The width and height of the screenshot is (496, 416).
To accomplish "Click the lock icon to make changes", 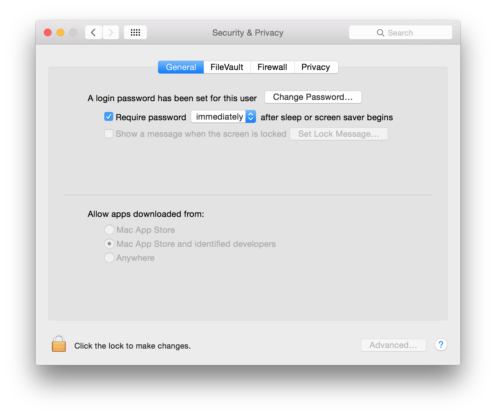I will pos(59,343).
